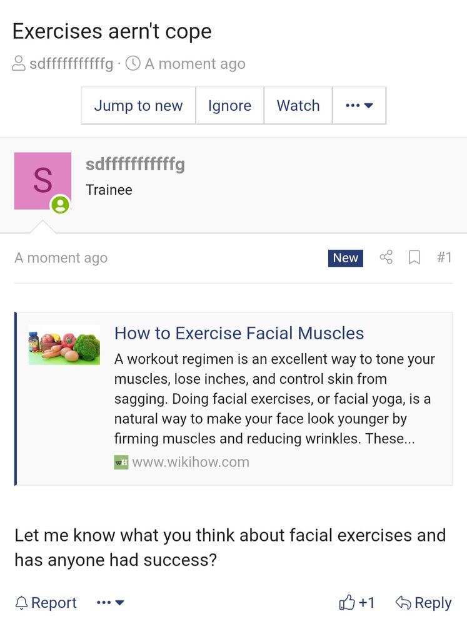
Task: Open the www.wikihow.com source link
Action: pyautogui.click(x=191, y=463)
